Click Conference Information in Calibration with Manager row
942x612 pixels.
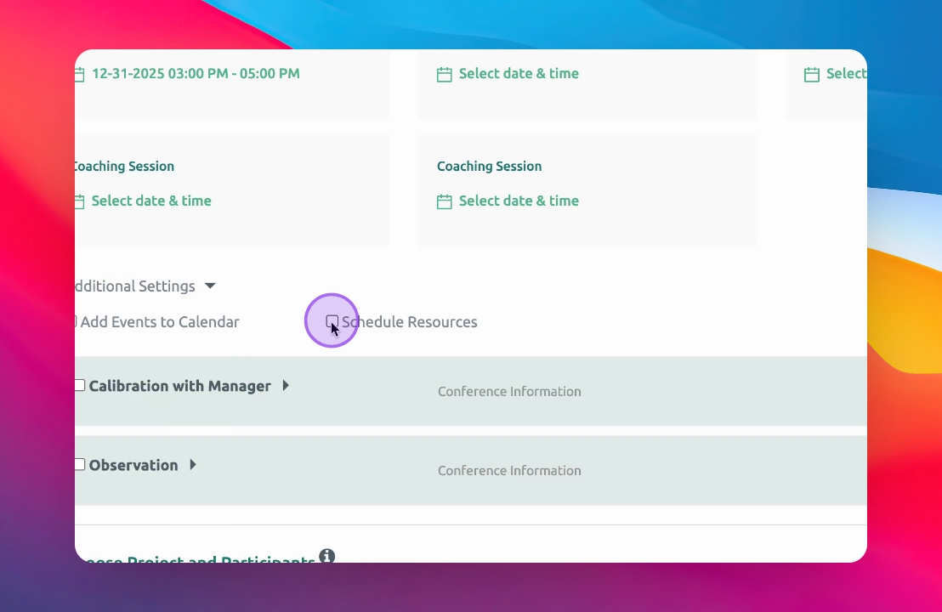(509, 392)
